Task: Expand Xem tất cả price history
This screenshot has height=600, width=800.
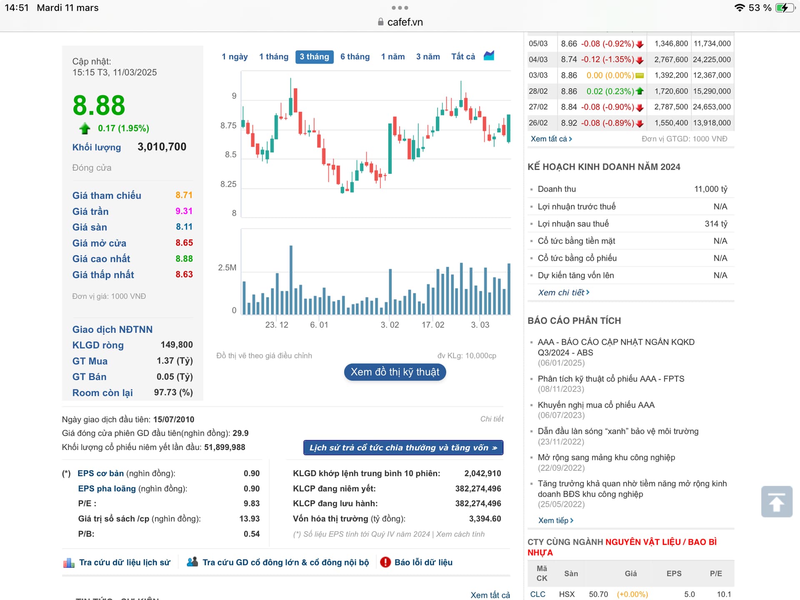Action: coord(551,139)
